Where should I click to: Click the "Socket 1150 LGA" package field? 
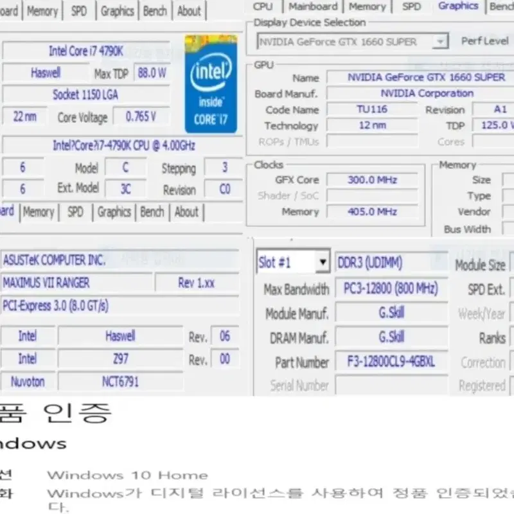(86, 94)
